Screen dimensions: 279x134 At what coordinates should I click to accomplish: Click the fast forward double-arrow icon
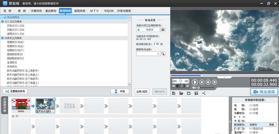point(187,86)
